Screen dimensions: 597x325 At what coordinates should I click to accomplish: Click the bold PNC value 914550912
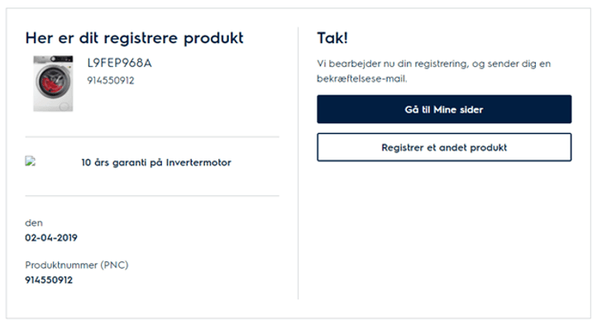(49, 280)
